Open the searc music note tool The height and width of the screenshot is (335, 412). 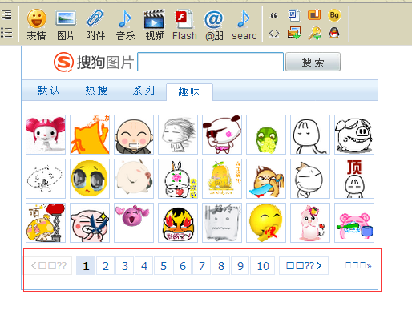244,25
